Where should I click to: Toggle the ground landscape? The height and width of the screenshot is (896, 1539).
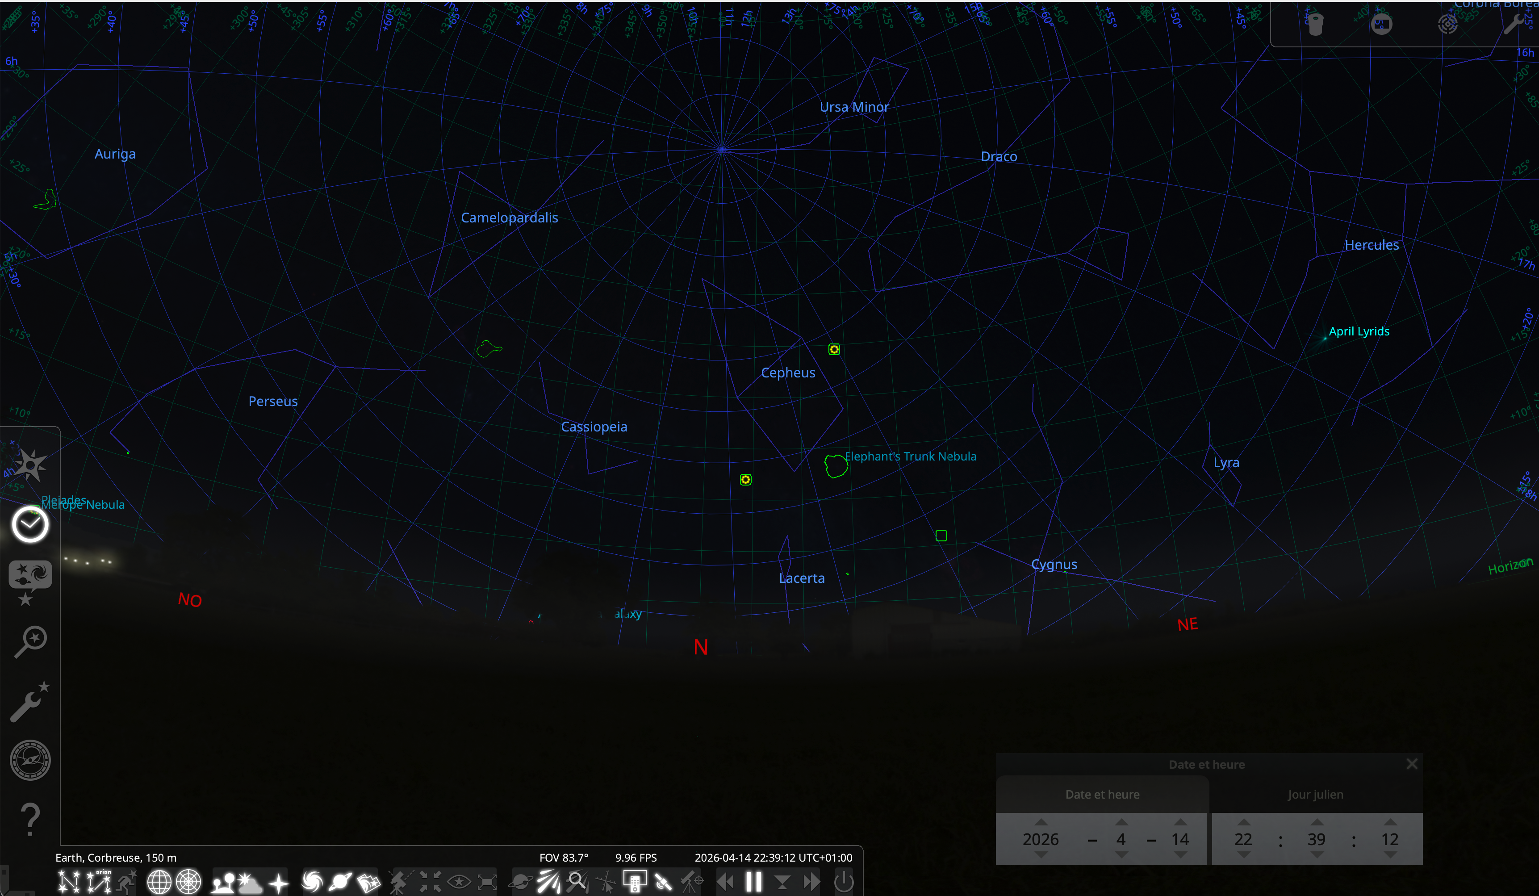(x=222, y=882)
